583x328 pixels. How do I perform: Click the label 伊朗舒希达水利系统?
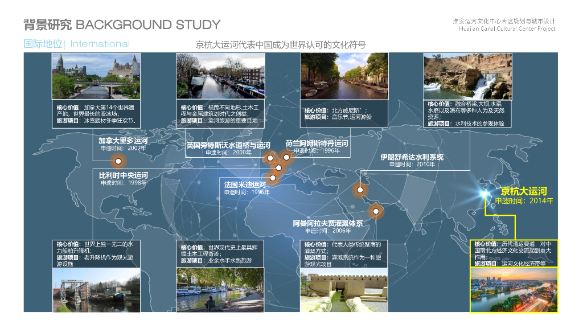click(x=412, y=157)
